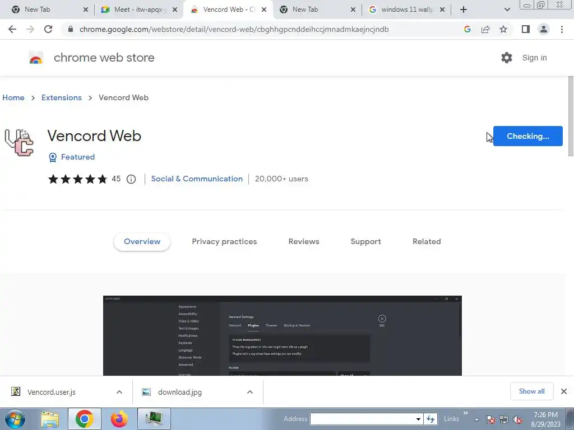The width and height of the screenshot is (574, 430).
Task: Open options for download.jpg download
Action: point(250,392)
